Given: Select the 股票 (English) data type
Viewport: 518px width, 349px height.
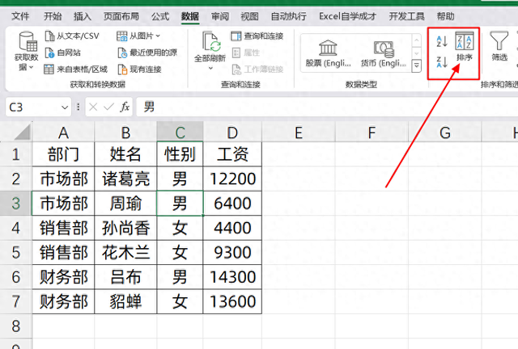Looking at the screenshot, I should 328,53.
